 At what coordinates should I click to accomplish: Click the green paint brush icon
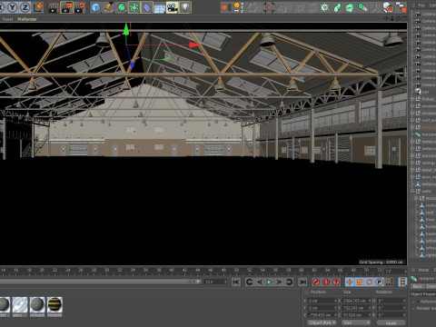pyautogui.click(x=362, y=7)
